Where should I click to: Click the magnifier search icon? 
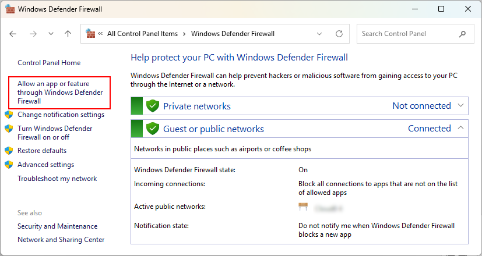click(462, 34)
